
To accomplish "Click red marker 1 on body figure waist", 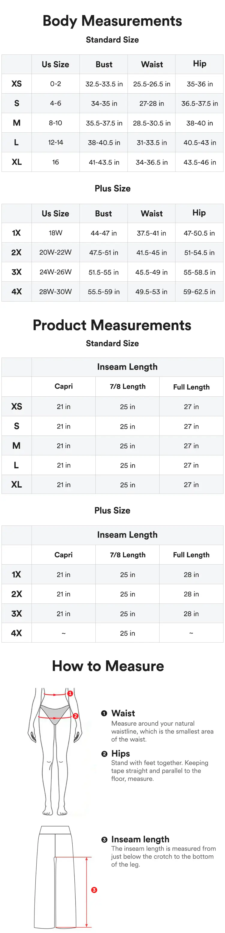I will pos(70,693).
